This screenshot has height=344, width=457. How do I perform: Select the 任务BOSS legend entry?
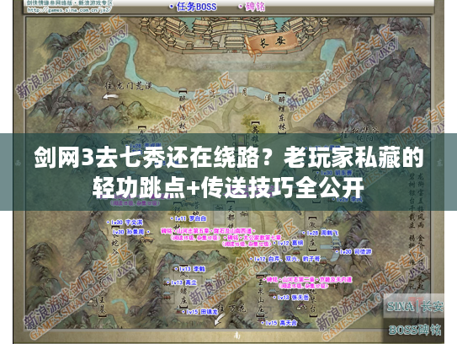(x=194, y=7)
